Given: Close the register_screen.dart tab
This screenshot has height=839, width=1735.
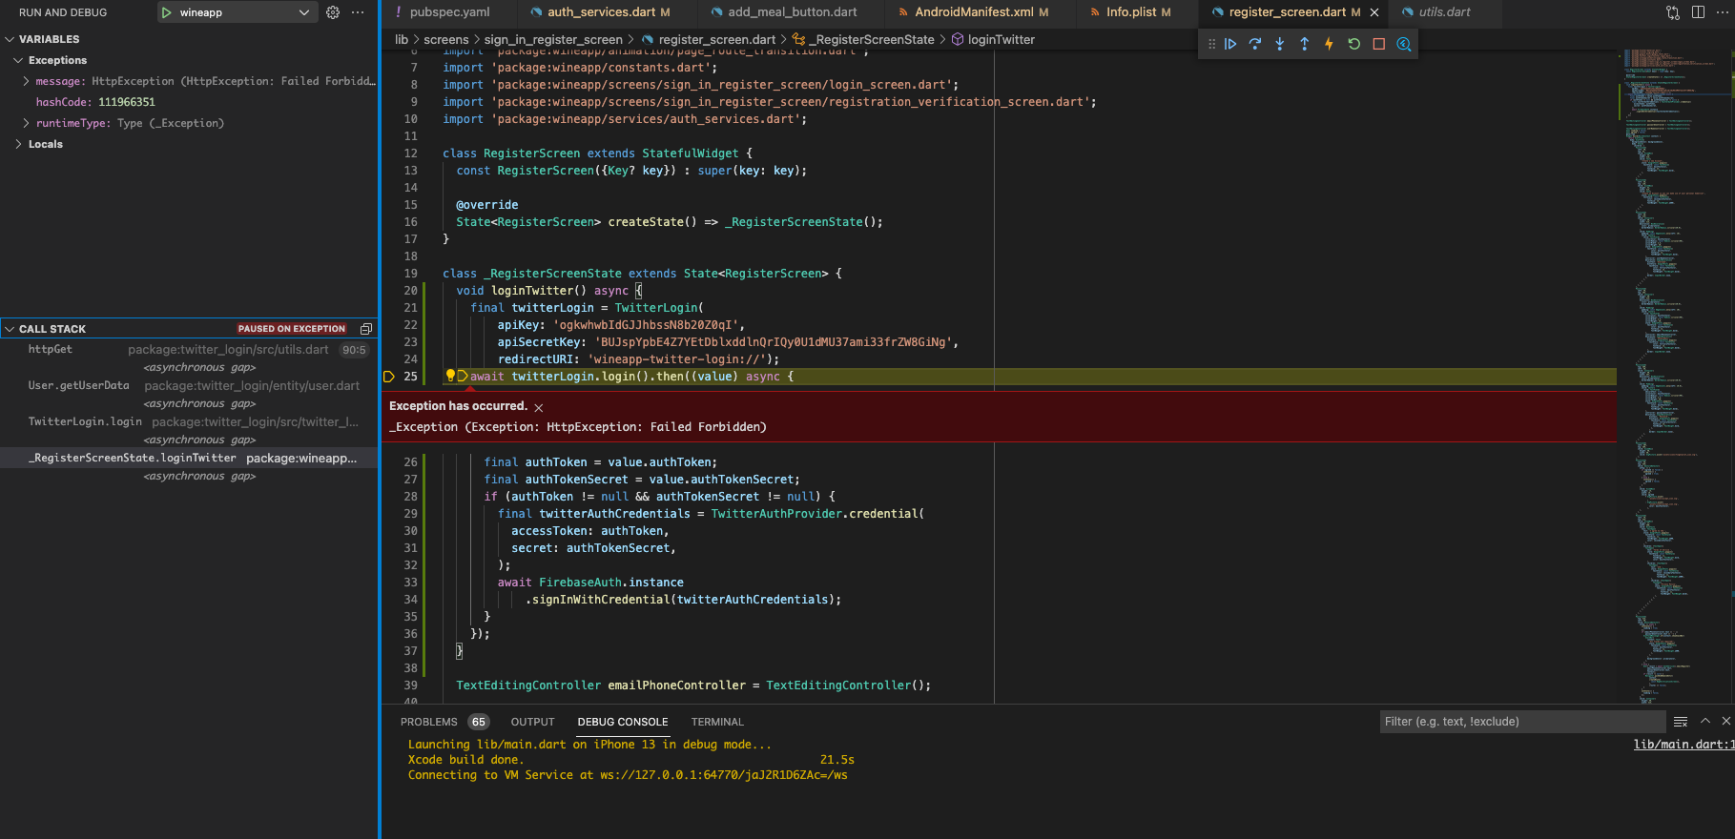Looking at the screenshot, I should click(1374, 12).
